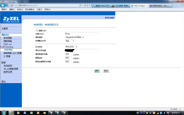184x115 pixels.
Task: Open the browser tools gear icon
Action: click(182, 5)
